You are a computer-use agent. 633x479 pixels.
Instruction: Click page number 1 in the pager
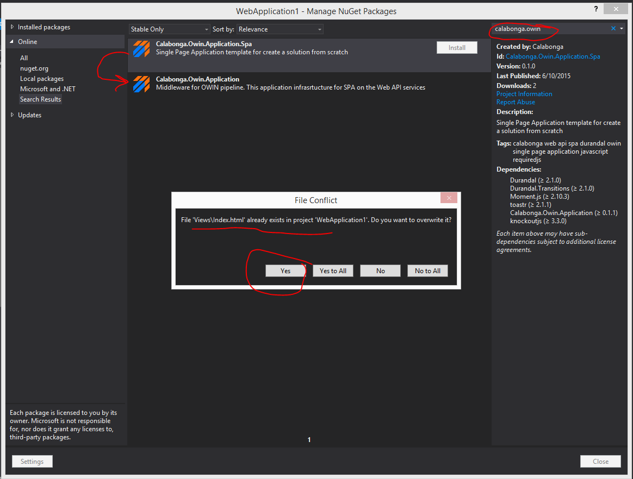pyautogui.click(x=309, y=440)
